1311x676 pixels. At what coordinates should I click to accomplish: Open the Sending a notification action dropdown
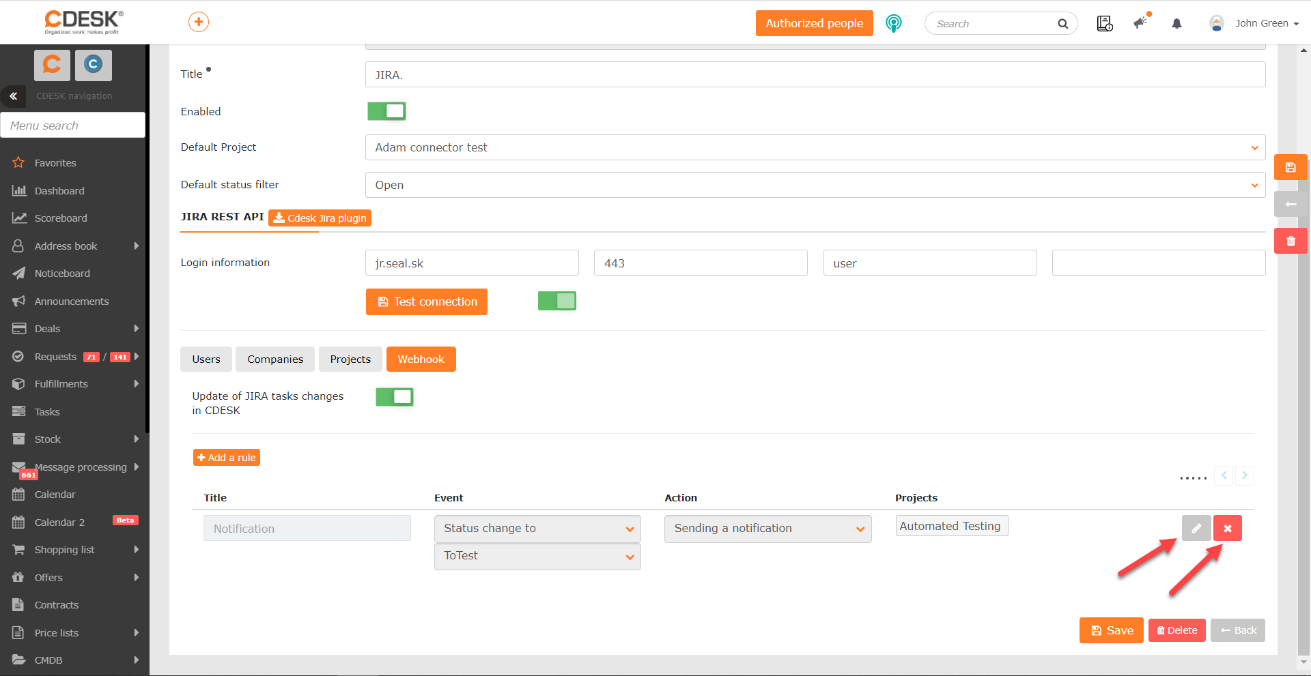click(767, 529)
